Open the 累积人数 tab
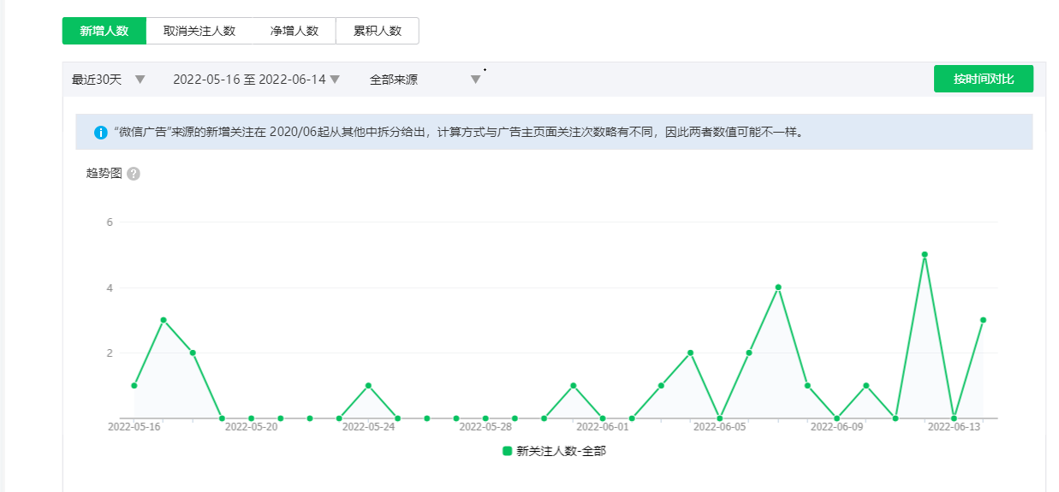 pyautogui.click(x=377, y=31)
